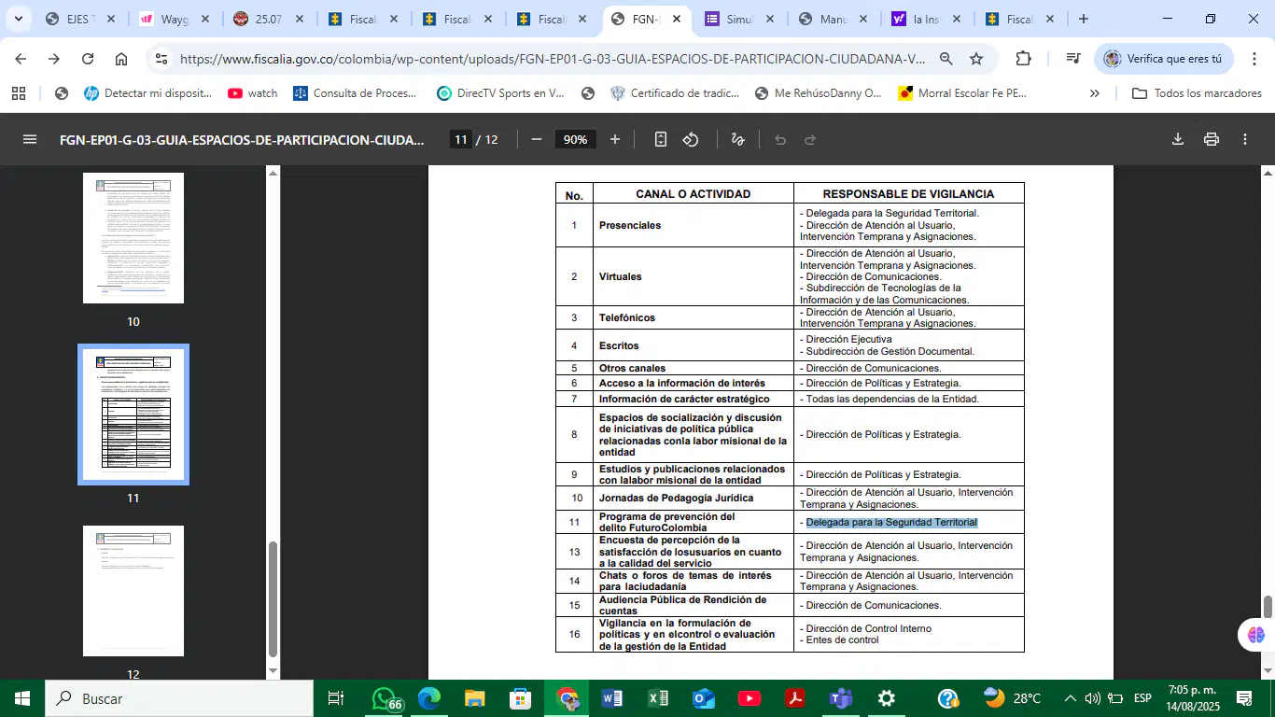The width and height of the screenshot is (1275, 717).
Task: Click the 'Jornadas de Pedagogía Jurídica' cell
Action: click(694, 499)
